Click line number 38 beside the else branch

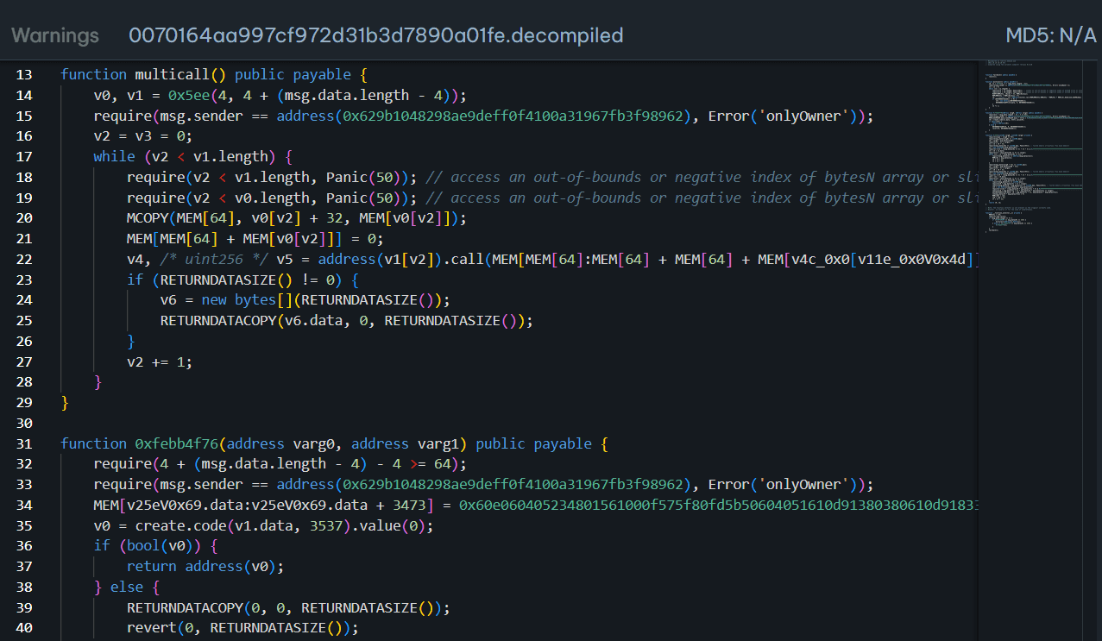click(24, 587)
